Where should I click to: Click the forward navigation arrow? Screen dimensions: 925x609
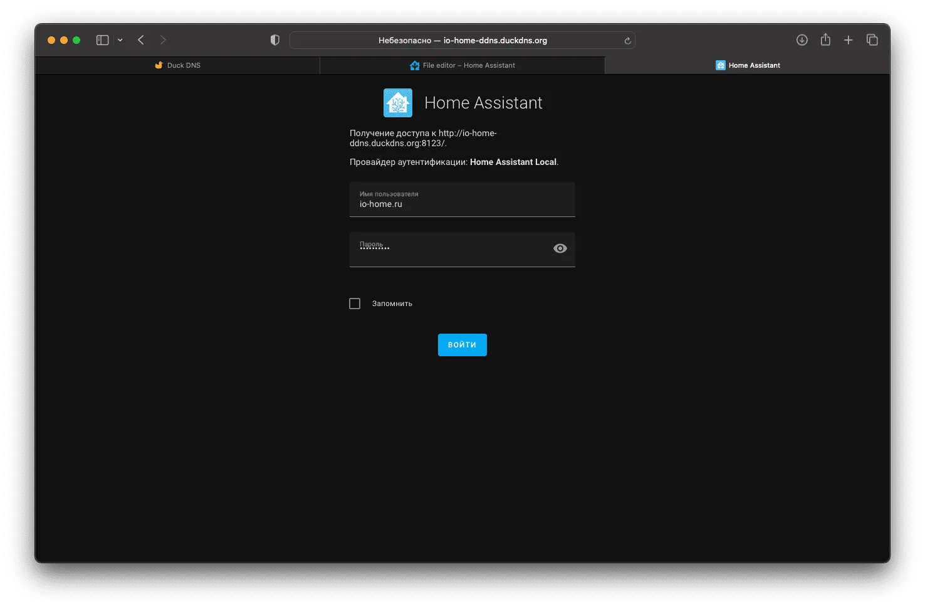[163, 40]
